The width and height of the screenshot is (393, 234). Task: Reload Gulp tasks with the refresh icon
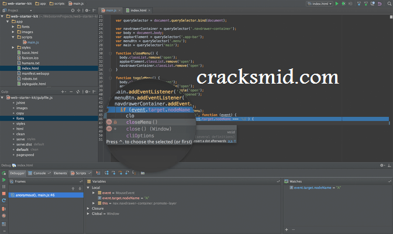tap(78, 91)
